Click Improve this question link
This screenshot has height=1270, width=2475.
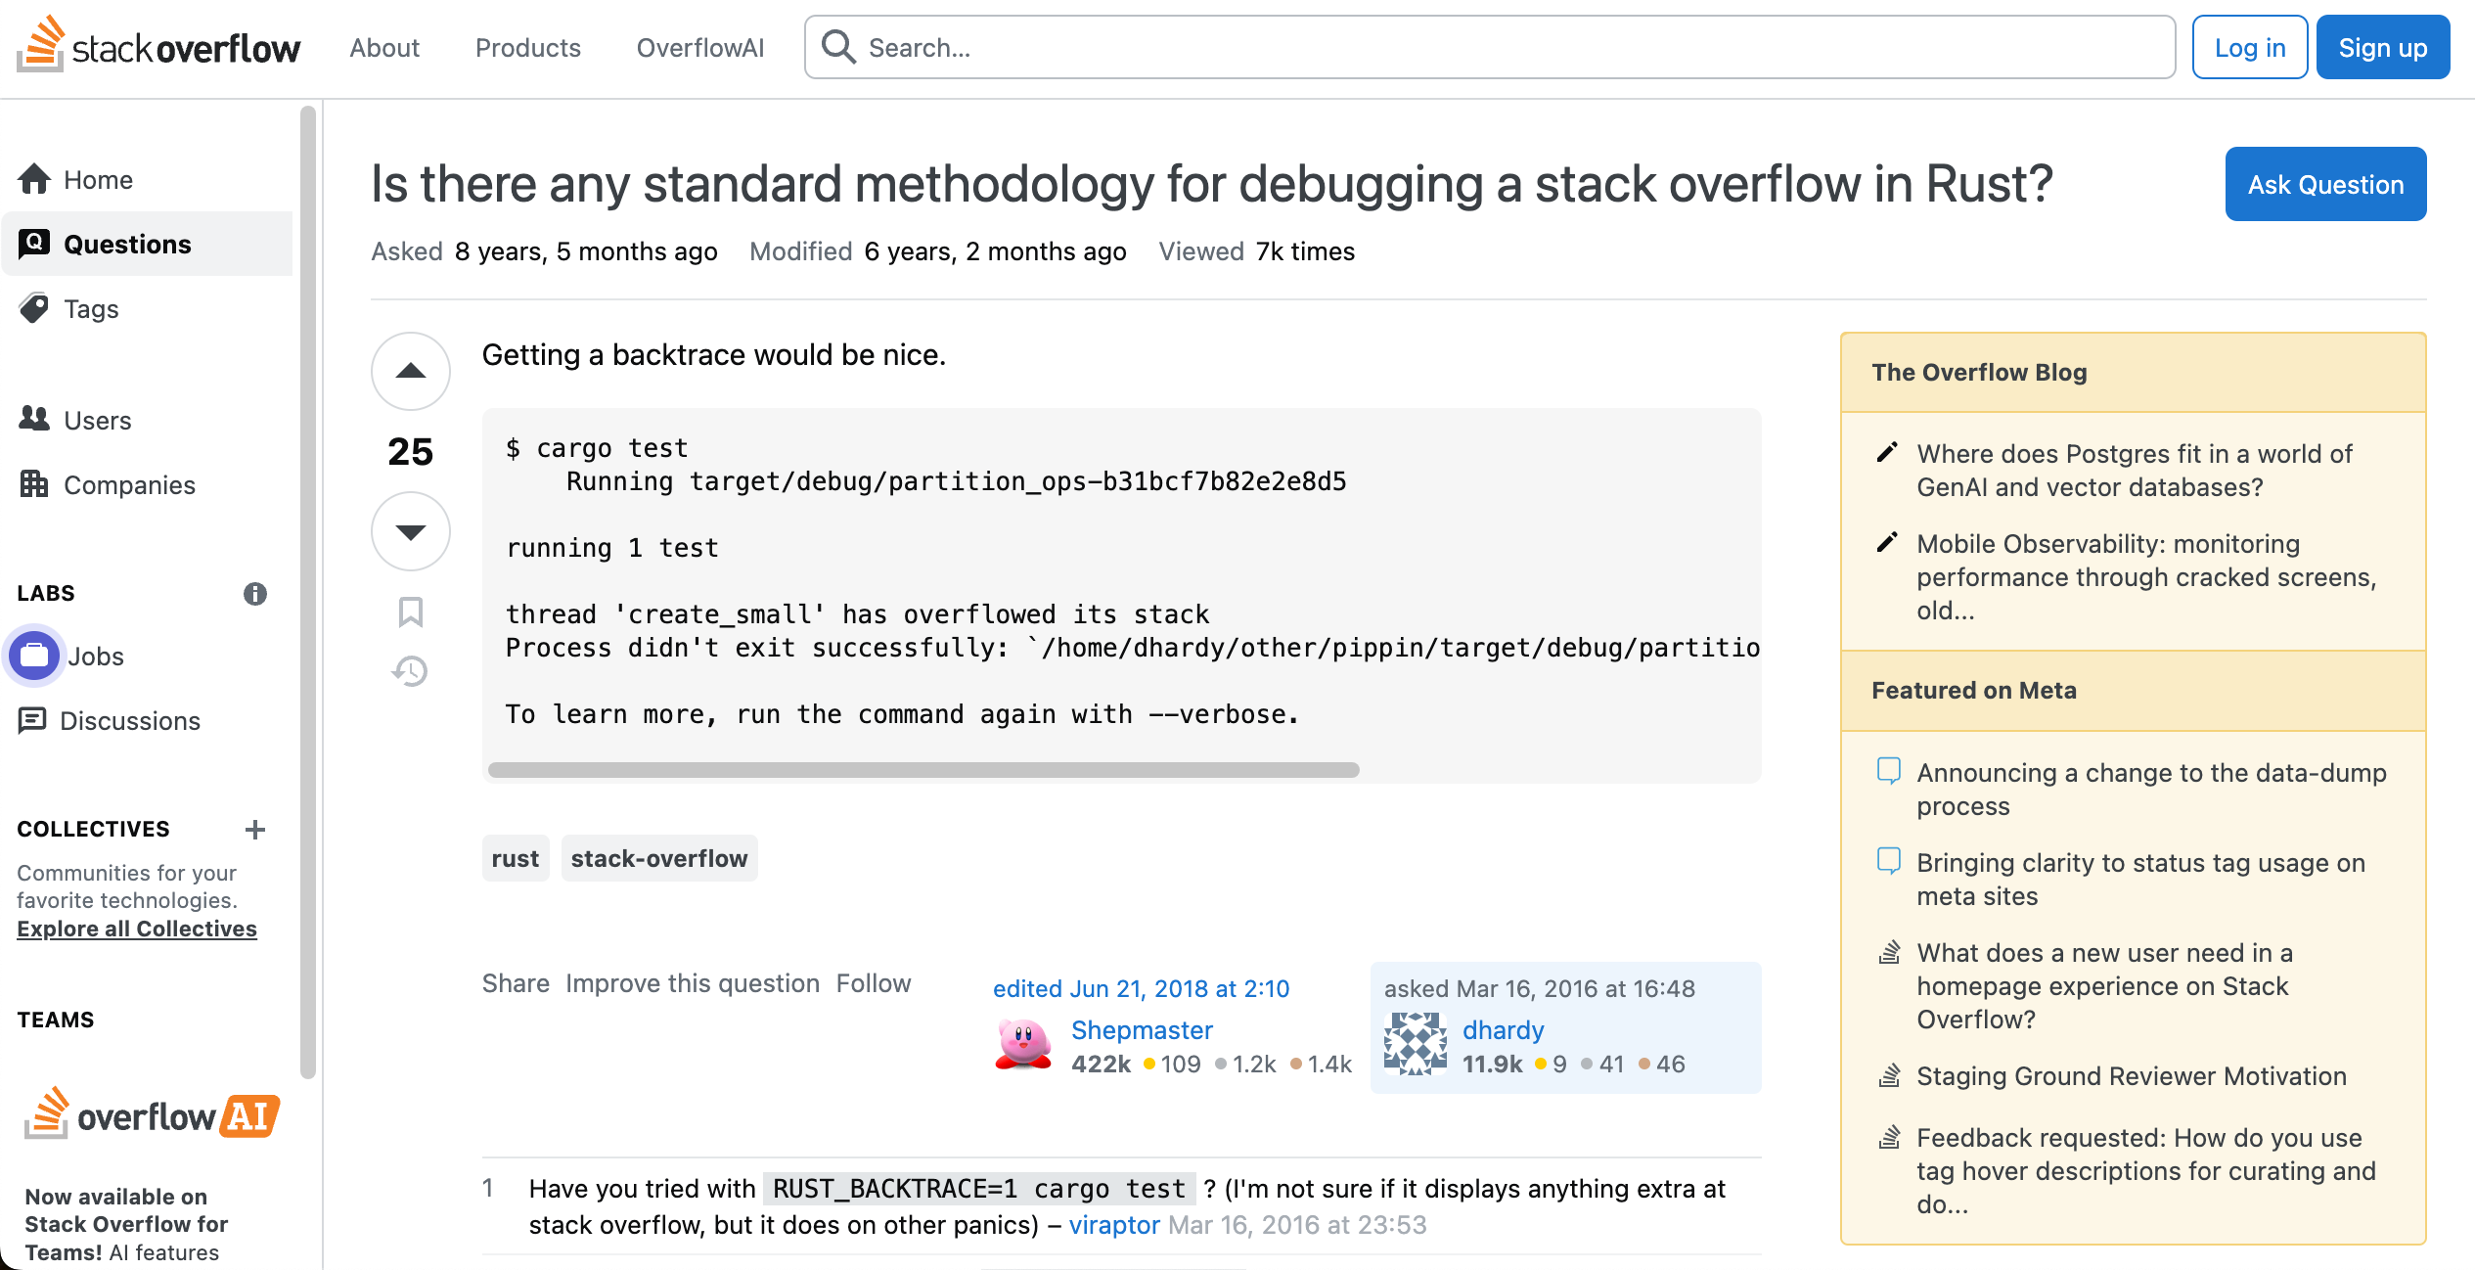[693, 983]
